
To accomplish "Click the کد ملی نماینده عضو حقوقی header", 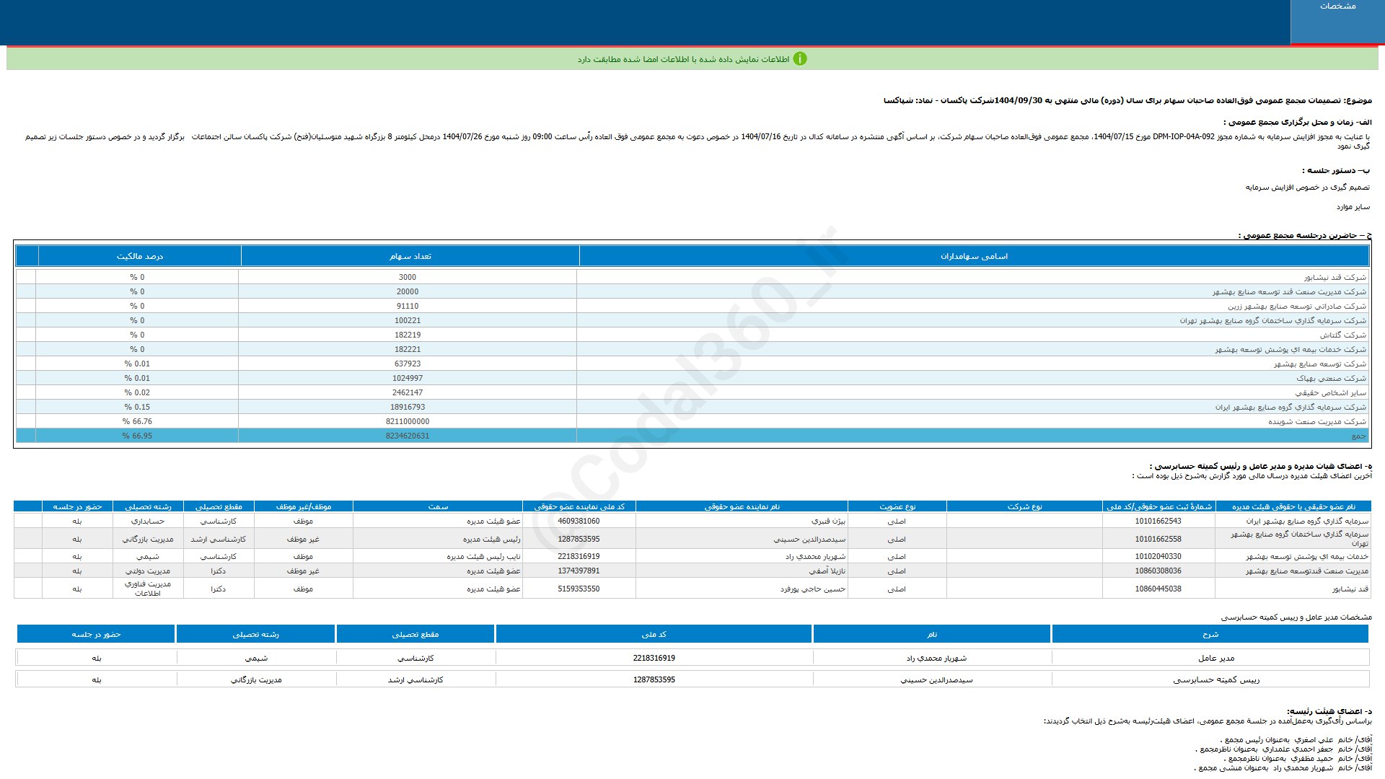I will click(579, 506).
